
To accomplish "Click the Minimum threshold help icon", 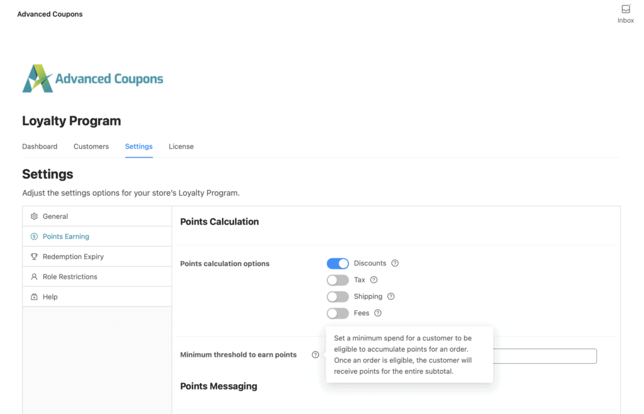I will point(315,355).
